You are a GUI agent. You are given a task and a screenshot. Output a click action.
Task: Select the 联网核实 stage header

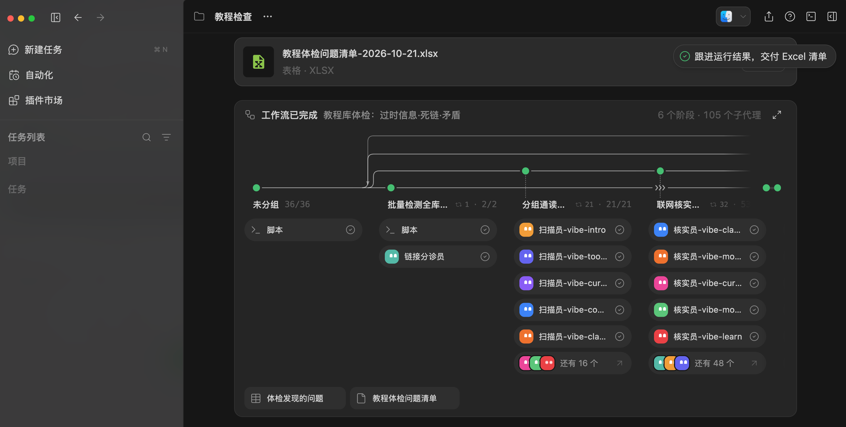(678, 205)
